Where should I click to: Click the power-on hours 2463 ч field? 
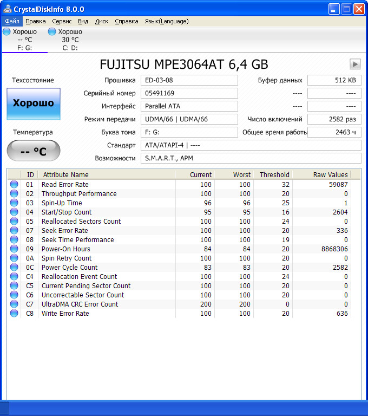pos(334,132)
